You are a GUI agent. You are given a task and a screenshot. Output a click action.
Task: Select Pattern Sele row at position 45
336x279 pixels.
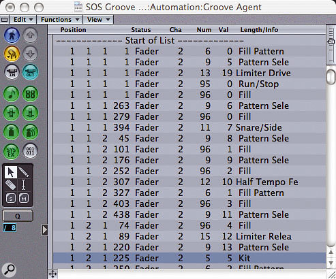coord(189,138)
